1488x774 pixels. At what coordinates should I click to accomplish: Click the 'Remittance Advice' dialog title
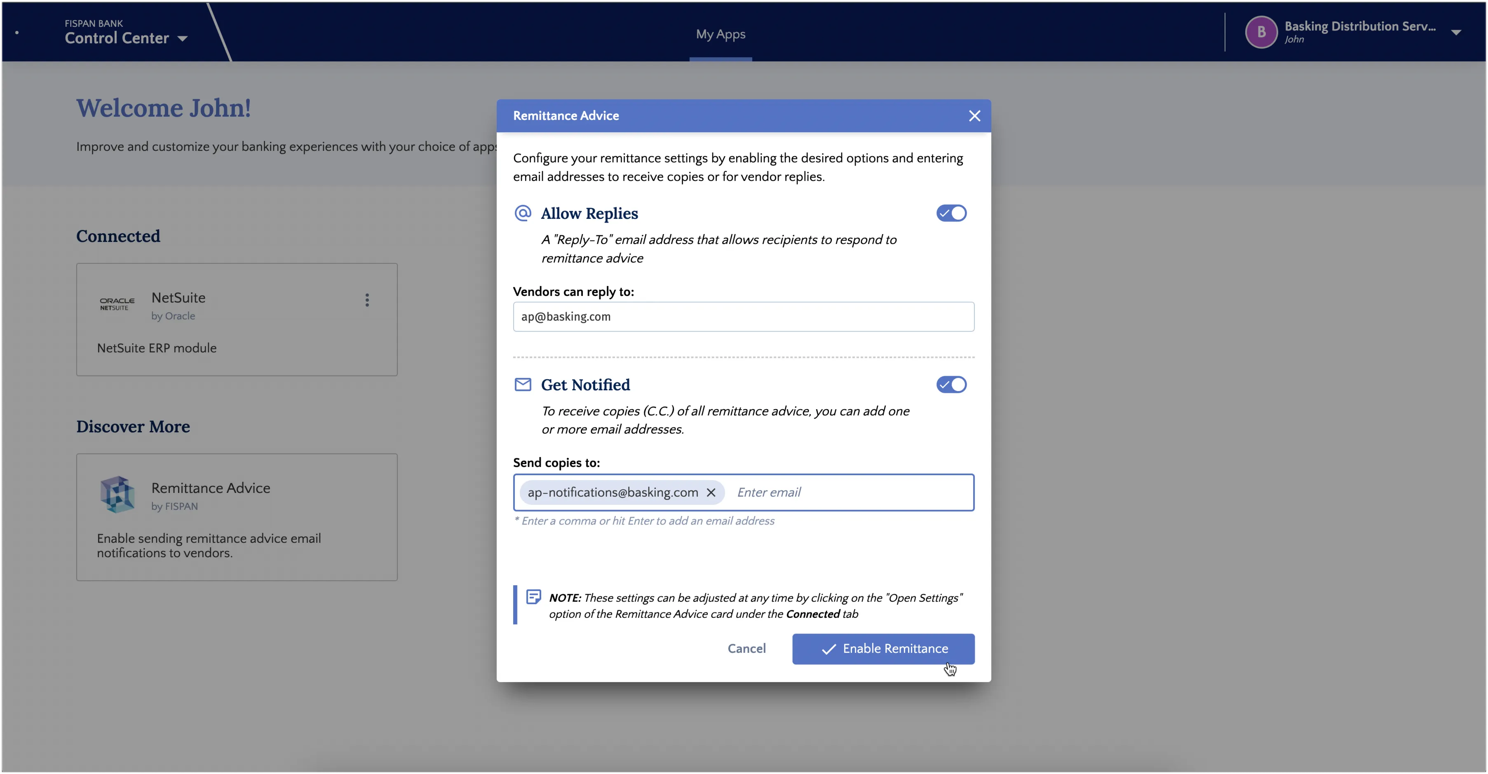click(x=566, y=116)
